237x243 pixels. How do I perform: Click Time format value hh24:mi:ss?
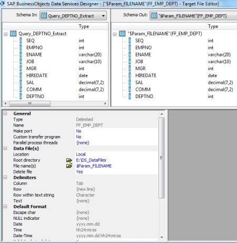coord(86,230)
